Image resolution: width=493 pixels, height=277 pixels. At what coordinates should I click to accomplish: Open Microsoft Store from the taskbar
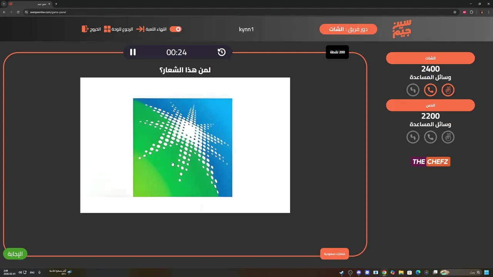(x=409, y=273)
